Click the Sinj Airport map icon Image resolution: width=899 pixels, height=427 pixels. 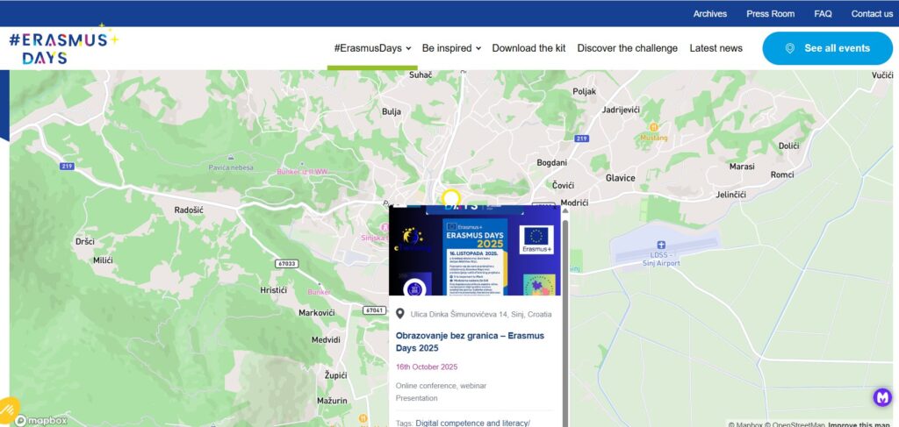click(x=661, y=245)
